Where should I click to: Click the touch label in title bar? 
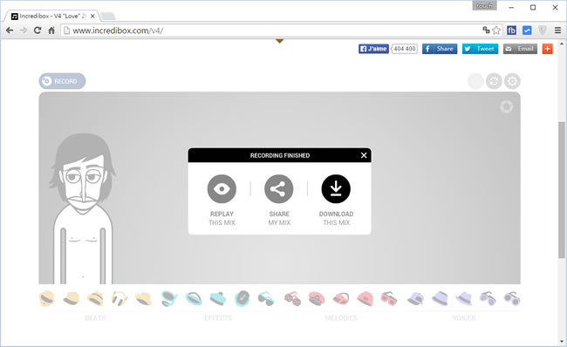[484, 6]
